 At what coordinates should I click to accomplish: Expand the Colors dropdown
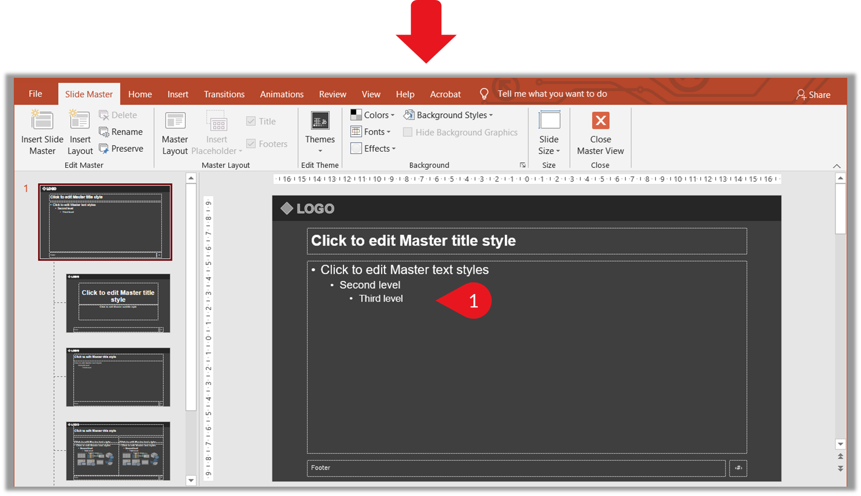(x=373, y=115)
